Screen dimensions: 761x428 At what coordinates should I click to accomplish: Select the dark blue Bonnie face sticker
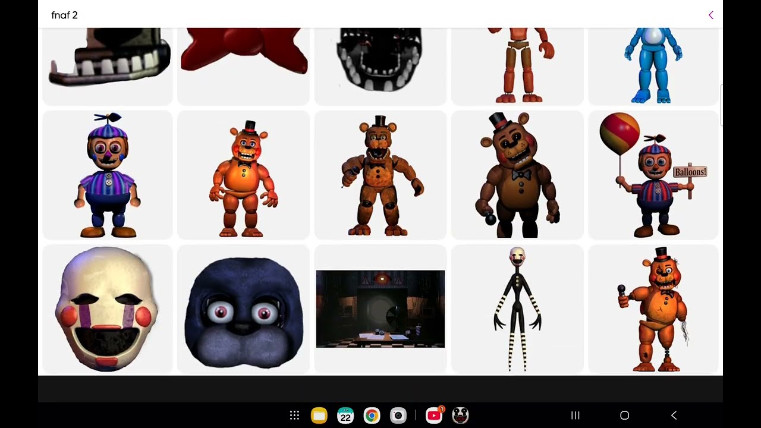click(244, 309)
